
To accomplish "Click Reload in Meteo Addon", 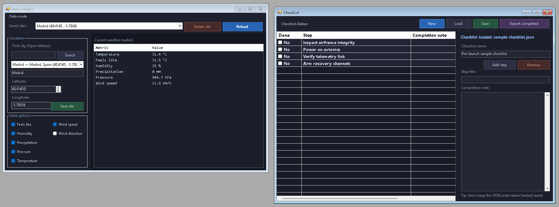I will point(242,27).
